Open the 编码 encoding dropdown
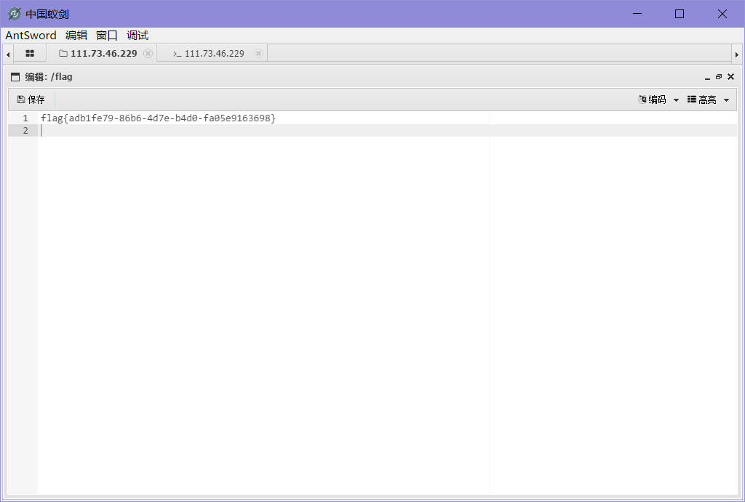 pyautogui.click(x=658, y=100)
